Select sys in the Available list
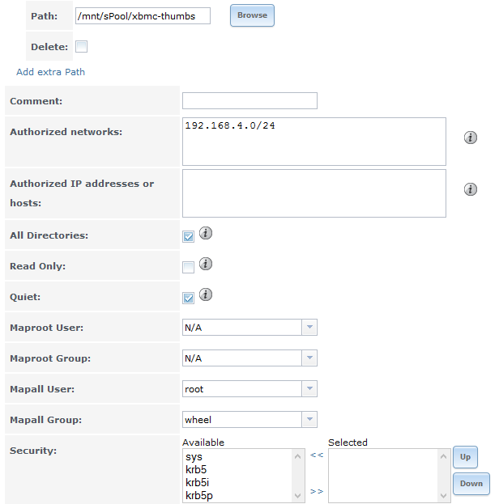 194,457
